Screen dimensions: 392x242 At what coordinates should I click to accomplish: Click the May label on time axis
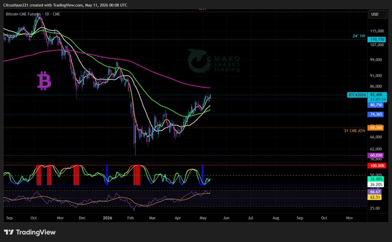pos(203,218)
